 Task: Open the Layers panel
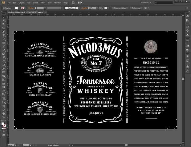[x=188, y=66]
